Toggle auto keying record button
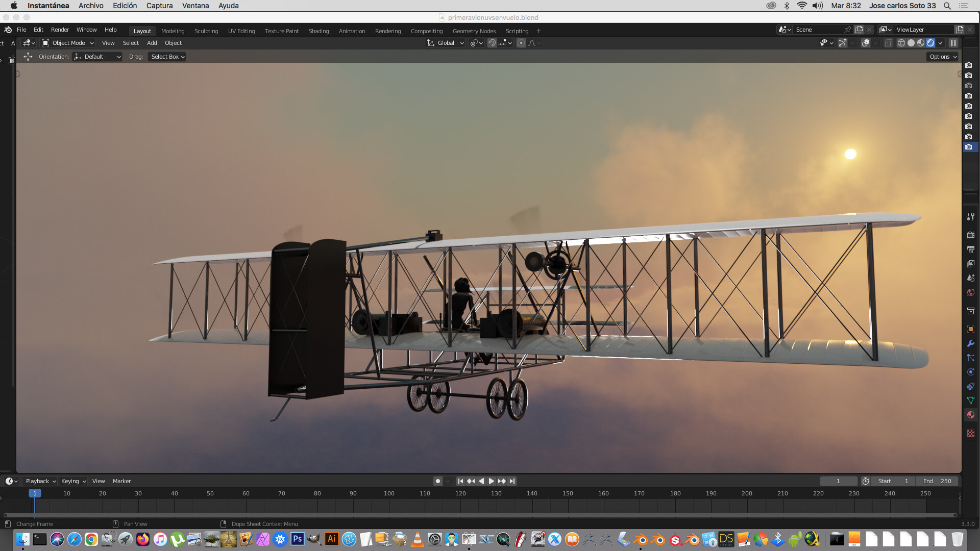The height and width of the screenshot is (551, 980). coord(438,481)
